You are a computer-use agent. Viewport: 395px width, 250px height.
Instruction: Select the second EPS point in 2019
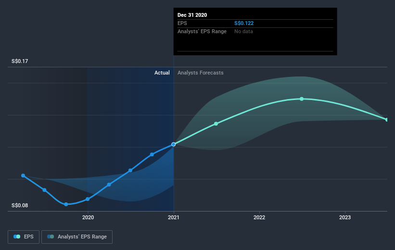point(44,190)
